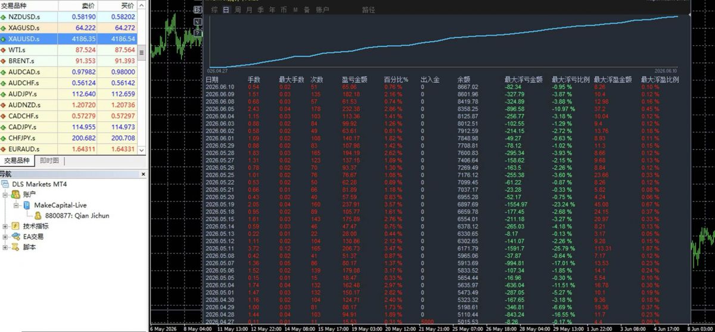Viewport: 715px width, 332px height.
Task: Click the 交易品种 column header
Action: [29, 5]
